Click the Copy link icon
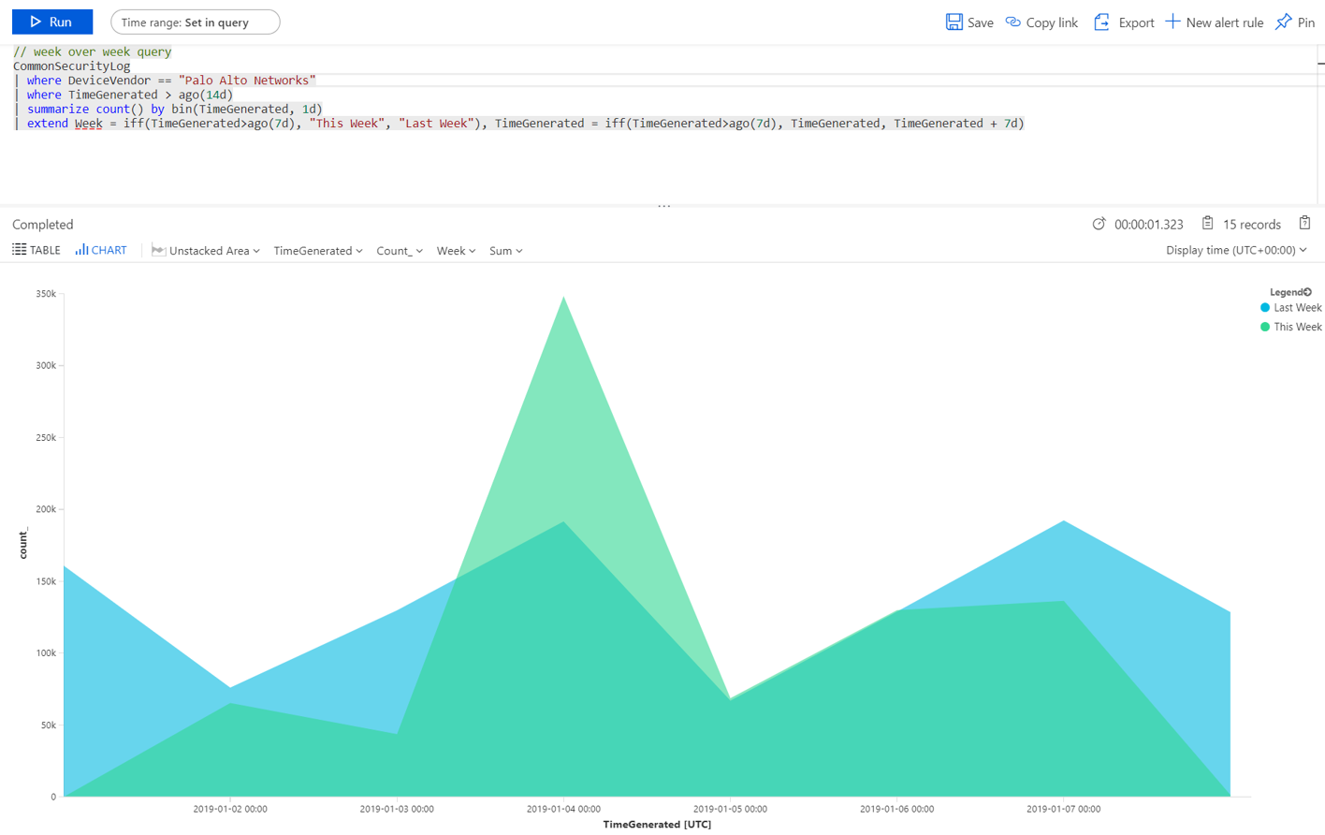Image resolution: width=1325 pixels, height=835 pixels. point(1011,22)
